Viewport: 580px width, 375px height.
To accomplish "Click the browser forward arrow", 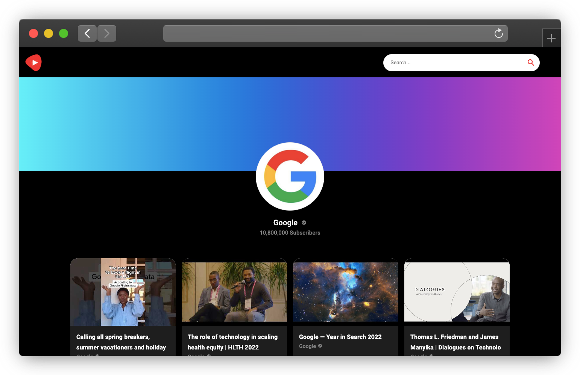I will click(x=106, y=33).
